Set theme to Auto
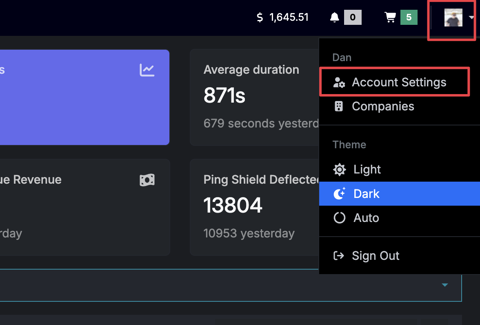Image resolution: width=480 pixels, height=325 pixels. click(x=400, y=218)
